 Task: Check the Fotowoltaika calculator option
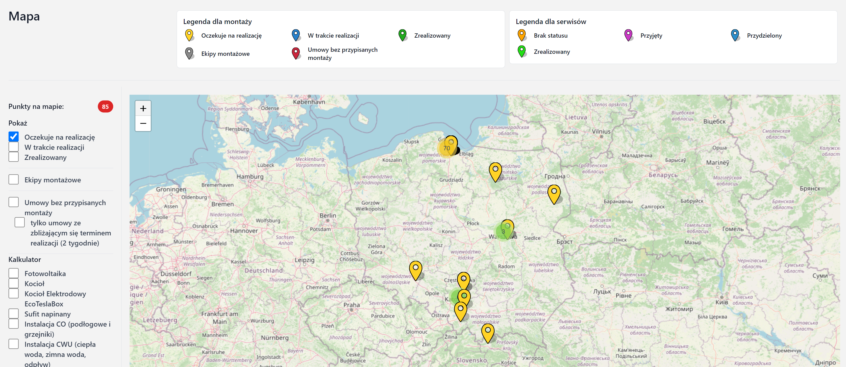click(14, 273)
